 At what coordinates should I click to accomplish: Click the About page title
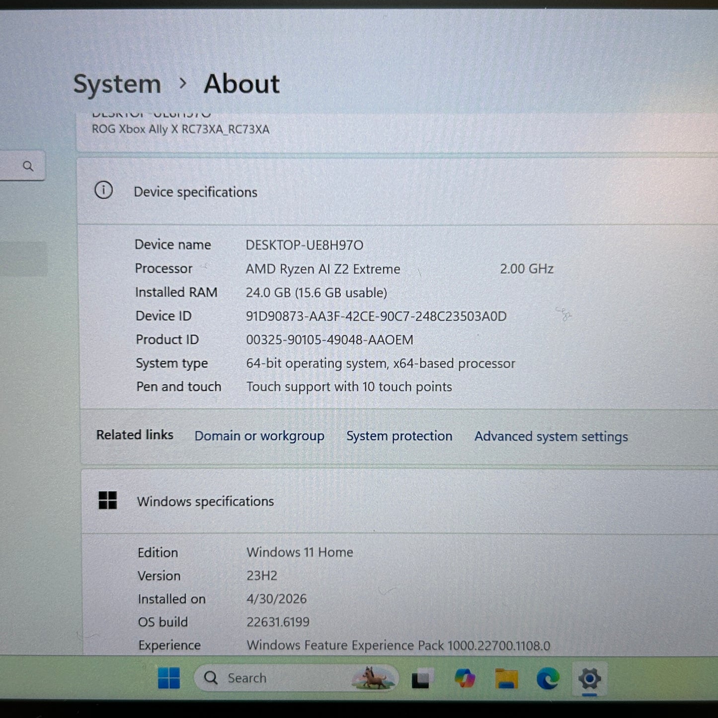pyautogui.click(x=242, y=83)
